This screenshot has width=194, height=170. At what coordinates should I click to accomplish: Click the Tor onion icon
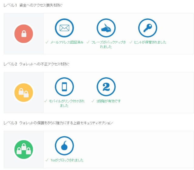64,146
